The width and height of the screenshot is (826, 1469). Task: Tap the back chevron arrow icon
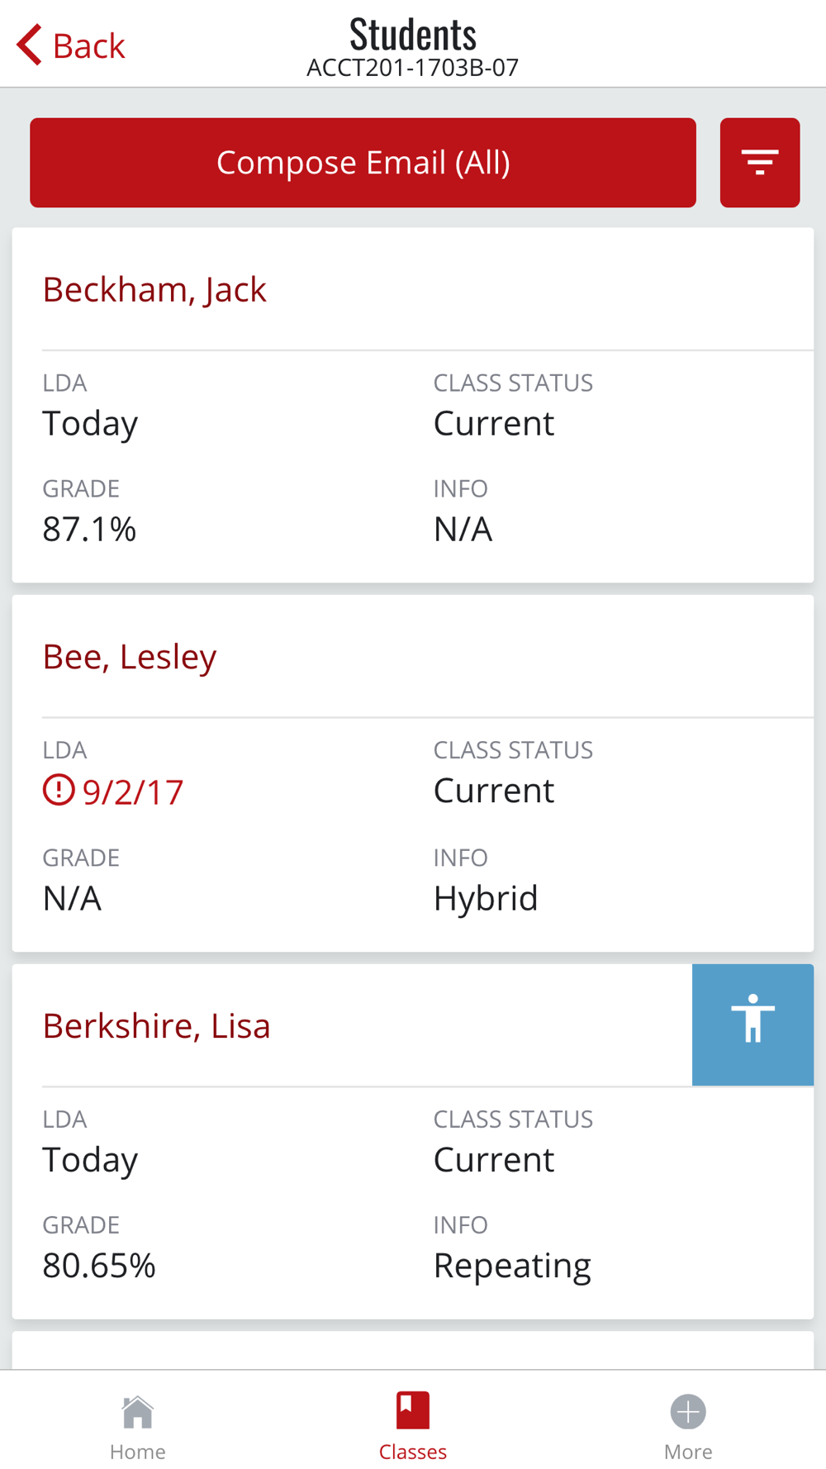click(x=29, y=45)
